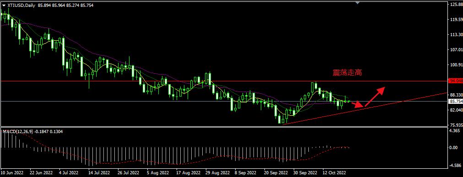This screenshot has width=463, height=177.
Task: Click the 10 Jun 2022 date label
Action: coord(12,172)
